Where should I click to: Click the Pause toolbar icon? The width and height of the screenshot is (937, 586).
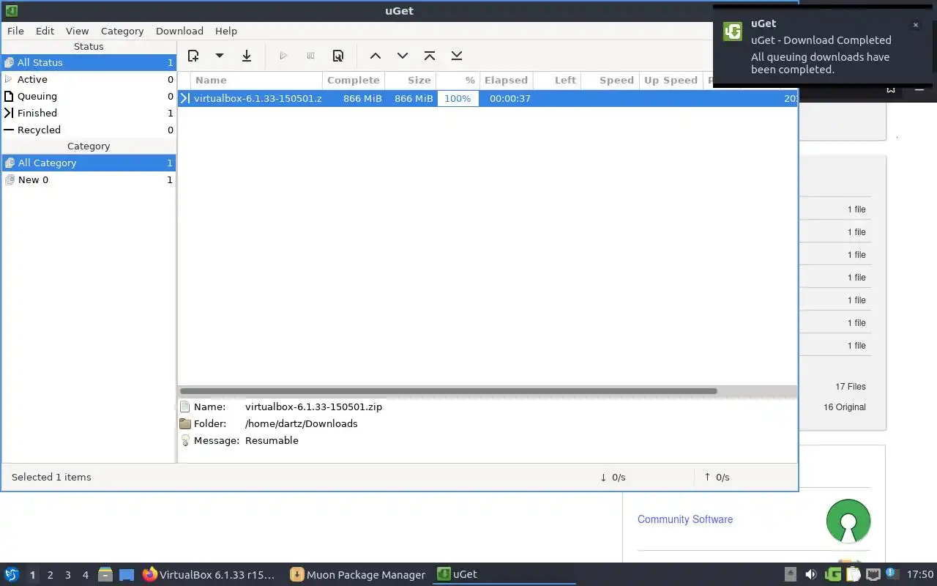pyautogui.click(x=310, y=56)
